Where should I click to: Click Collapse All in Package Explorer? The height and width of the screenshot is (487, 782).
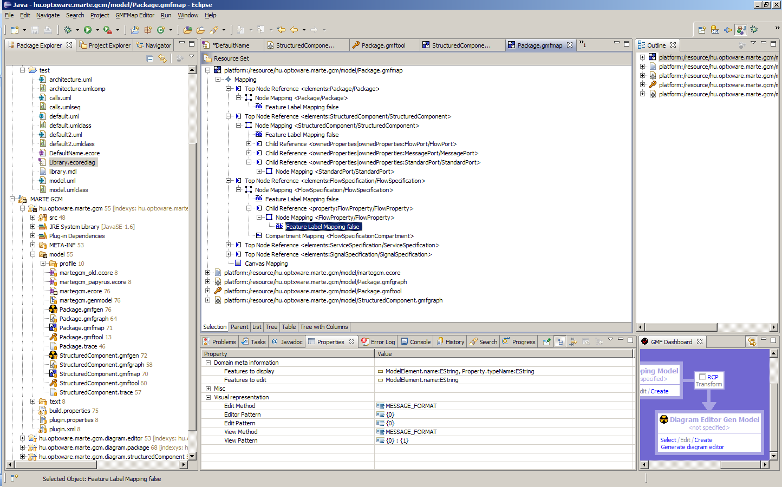click(x=150, y=58)
